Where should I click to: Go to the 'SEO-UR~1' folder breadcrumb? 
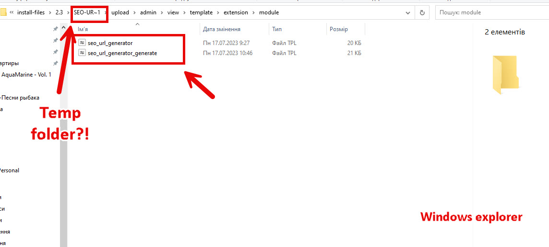[x=87, y=12]
